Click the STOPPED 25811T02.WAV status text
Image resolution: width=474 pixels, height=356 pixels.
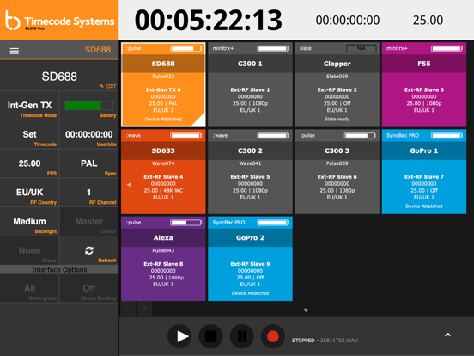pos(325,341)
